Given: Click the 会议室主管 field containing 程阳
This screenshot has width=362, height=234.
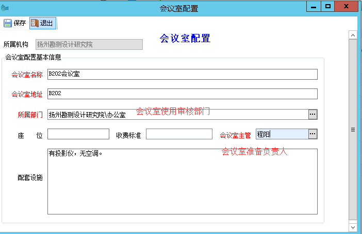Looking at the screenshot, I should coord(282,134).
